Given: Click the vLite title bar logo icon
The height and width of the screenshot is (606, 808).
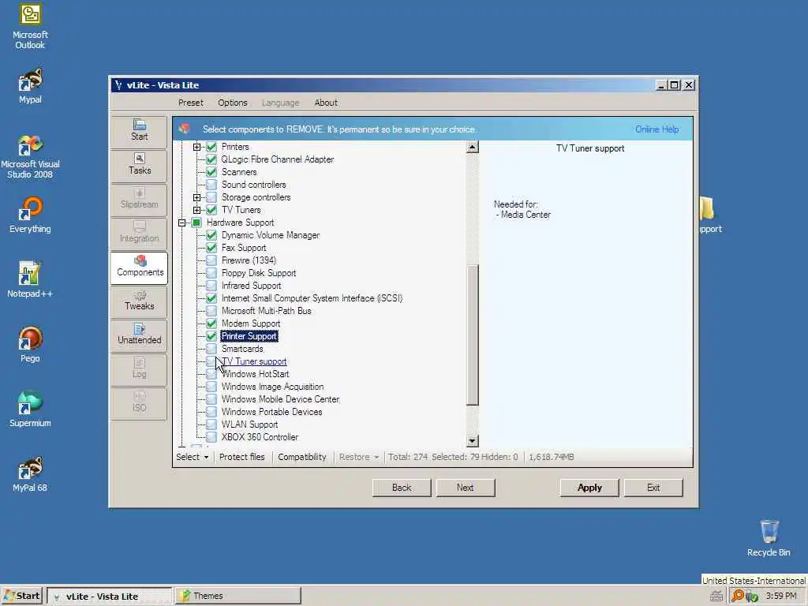Looking at the screenshot, I should [x=118, y=85].
